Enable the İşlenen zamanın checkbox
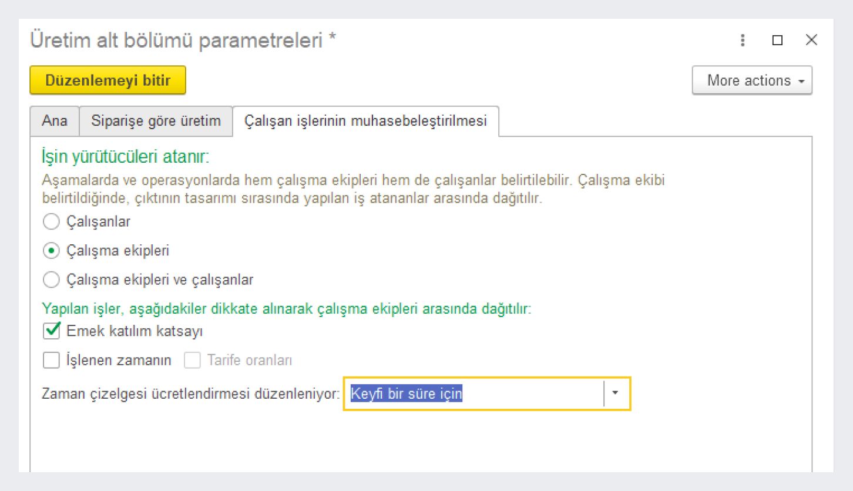 pyautogui.click(x=52, y=361)
